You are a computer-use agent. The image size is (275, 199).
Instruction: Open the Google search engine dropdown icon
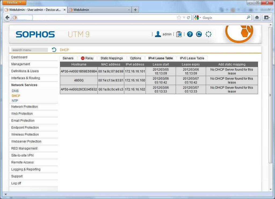197,17
